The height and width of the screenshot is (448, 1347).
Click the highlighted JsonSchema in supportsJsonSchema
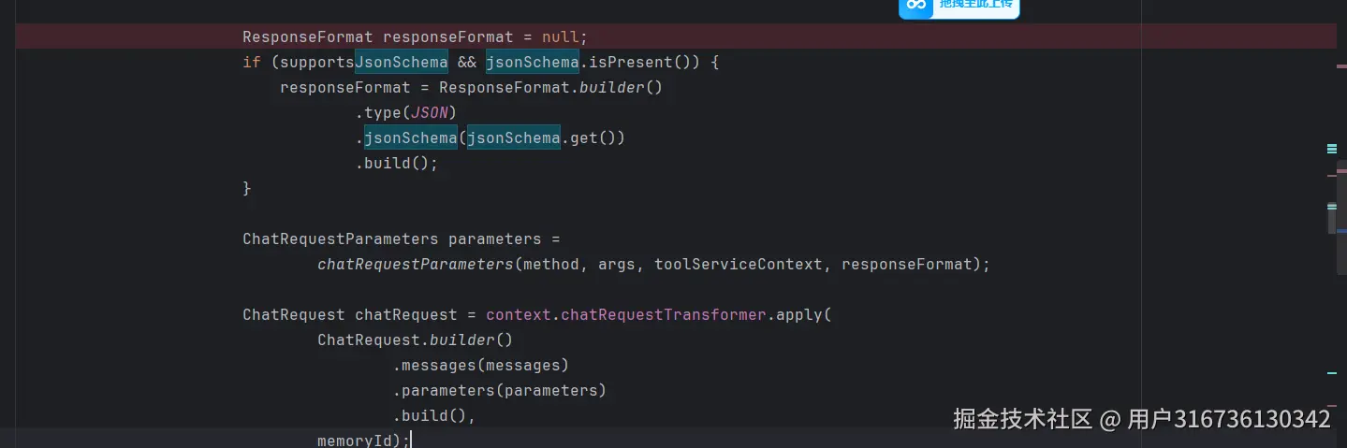tap(402, 63)
